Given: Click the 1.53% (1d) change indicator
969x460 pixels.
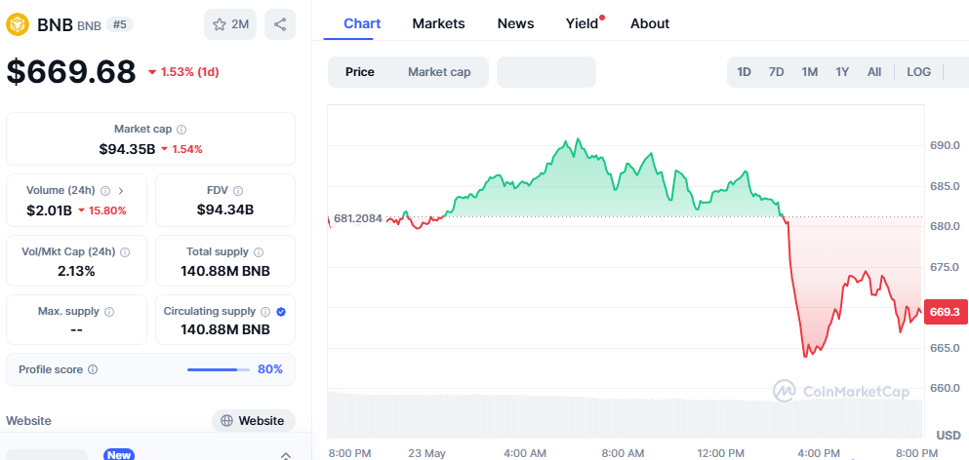Looking at the screenshot, I should coord(183,72).
